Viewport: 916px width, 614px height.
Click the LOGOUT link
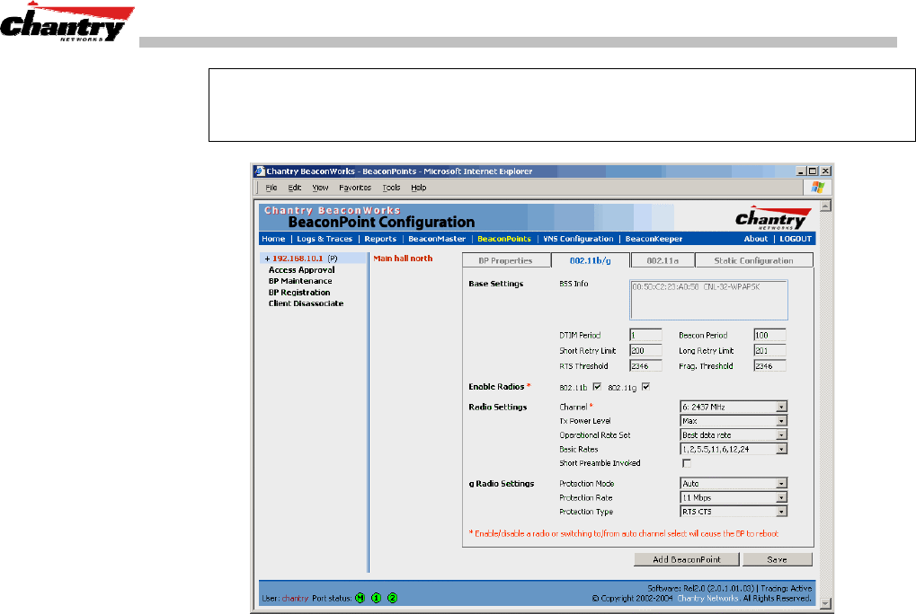796,239
